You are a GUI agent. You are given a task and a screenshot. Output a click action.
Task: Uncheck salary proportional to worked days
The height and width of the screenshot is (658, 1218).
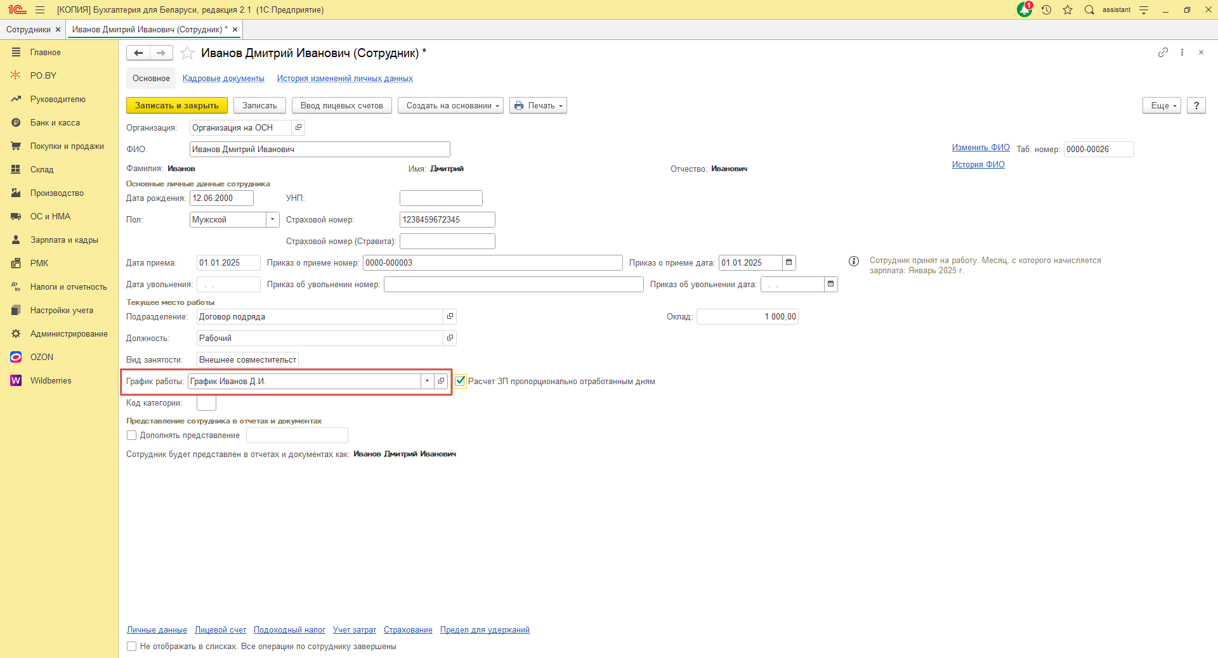[x=461, y=381]
